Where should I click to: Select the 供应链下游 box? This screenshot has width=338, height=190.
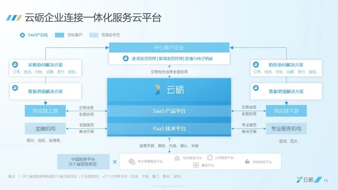[286, 111]
